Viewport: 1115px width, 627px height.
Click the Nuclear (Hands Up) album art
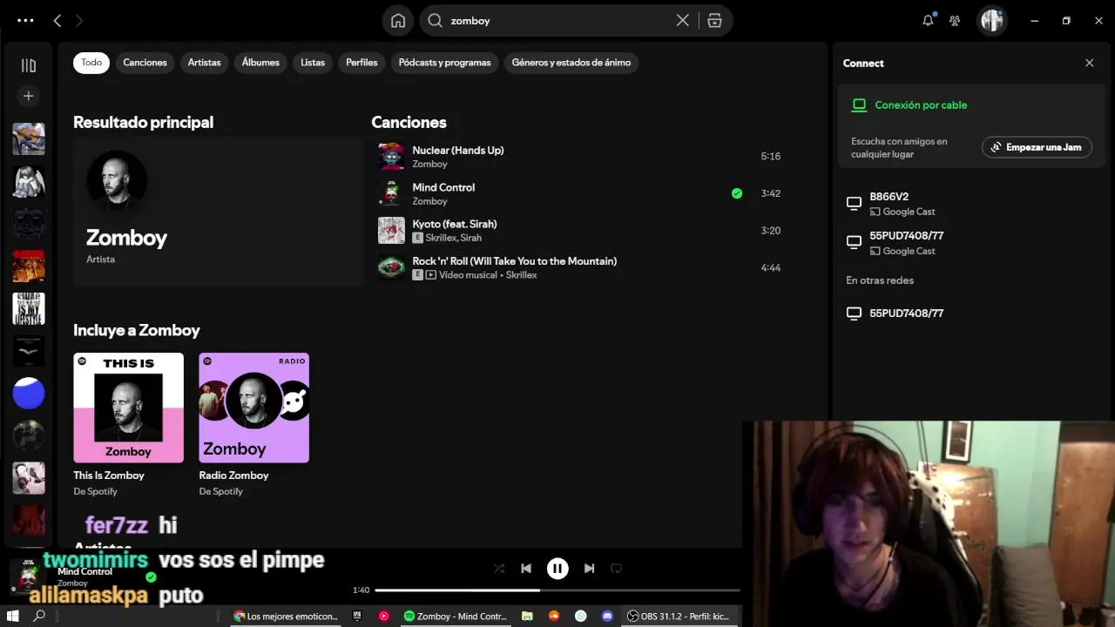(391, 157)
